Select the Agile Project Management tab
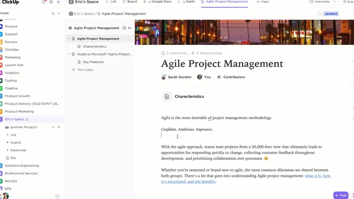Image resolution: width=354 pixels, height=199 pixels. pyautogui.click(x=225, y=2)
